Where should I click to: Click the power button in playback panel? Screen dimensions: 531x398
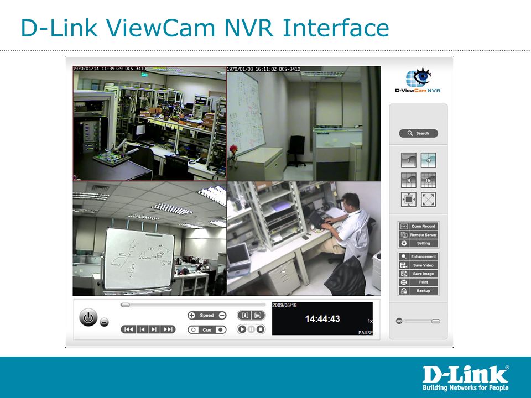pos(88,317)
